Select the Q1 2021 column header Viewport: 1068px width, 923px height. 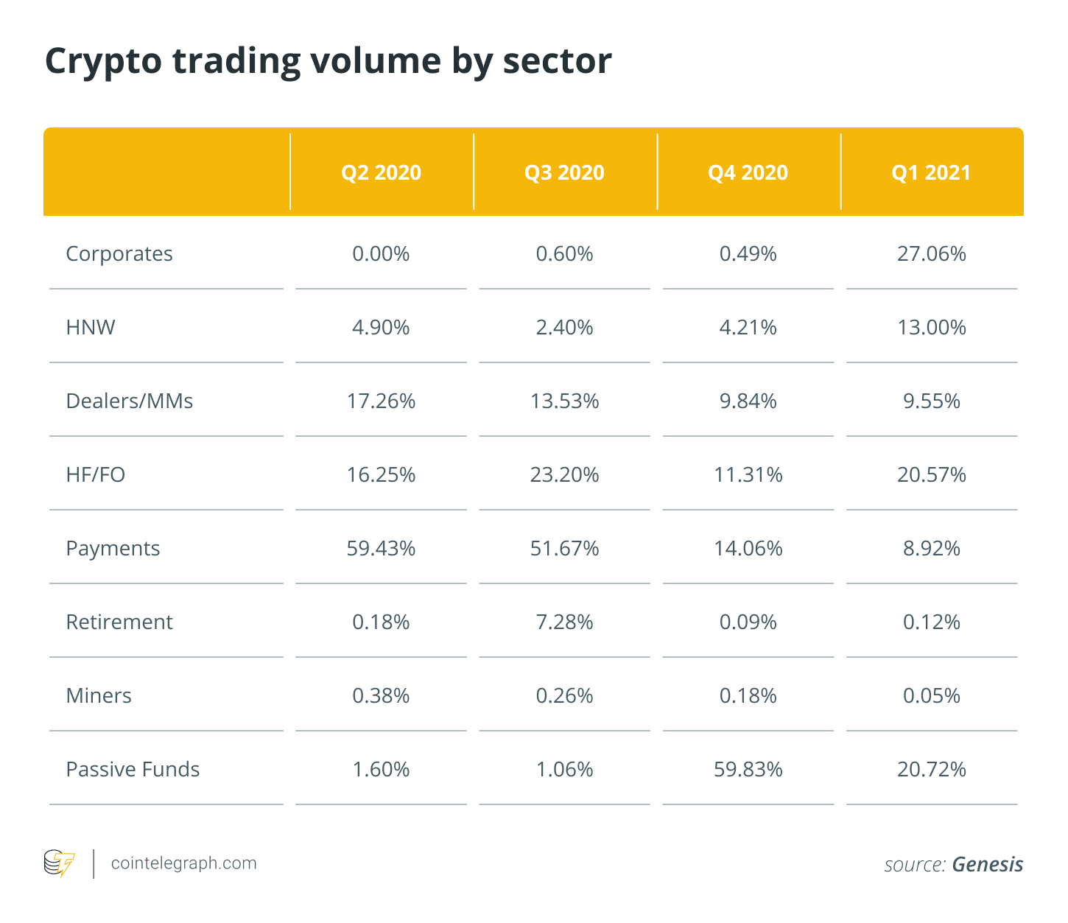coord(931,172)
